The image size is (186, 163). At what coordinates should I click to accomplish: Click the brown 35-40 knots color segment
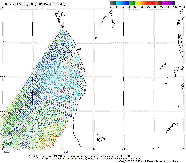point(158,3)
